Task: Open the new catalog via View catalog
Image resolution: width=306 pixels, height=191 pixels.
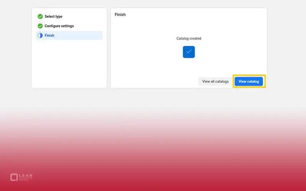Action: click(249, 81)
